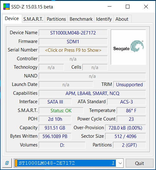Expand the drive selection dropdown arrow
Viewport: 156px width, 170px height.
click(120, 163)
